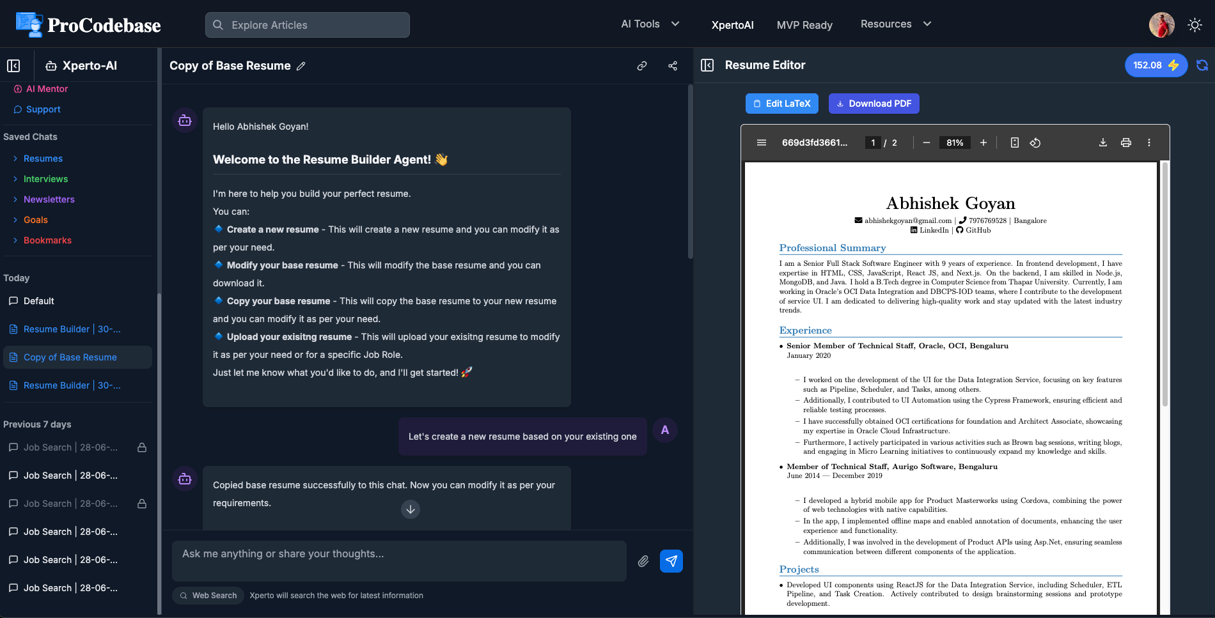Click the Download PDF button
Viewport: 1215px width, 618px height.
pyautogui.click(x=874, y=104)
